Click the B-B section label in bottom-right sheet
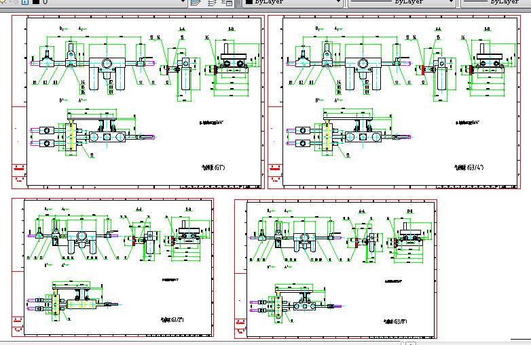 pos(410,211)
